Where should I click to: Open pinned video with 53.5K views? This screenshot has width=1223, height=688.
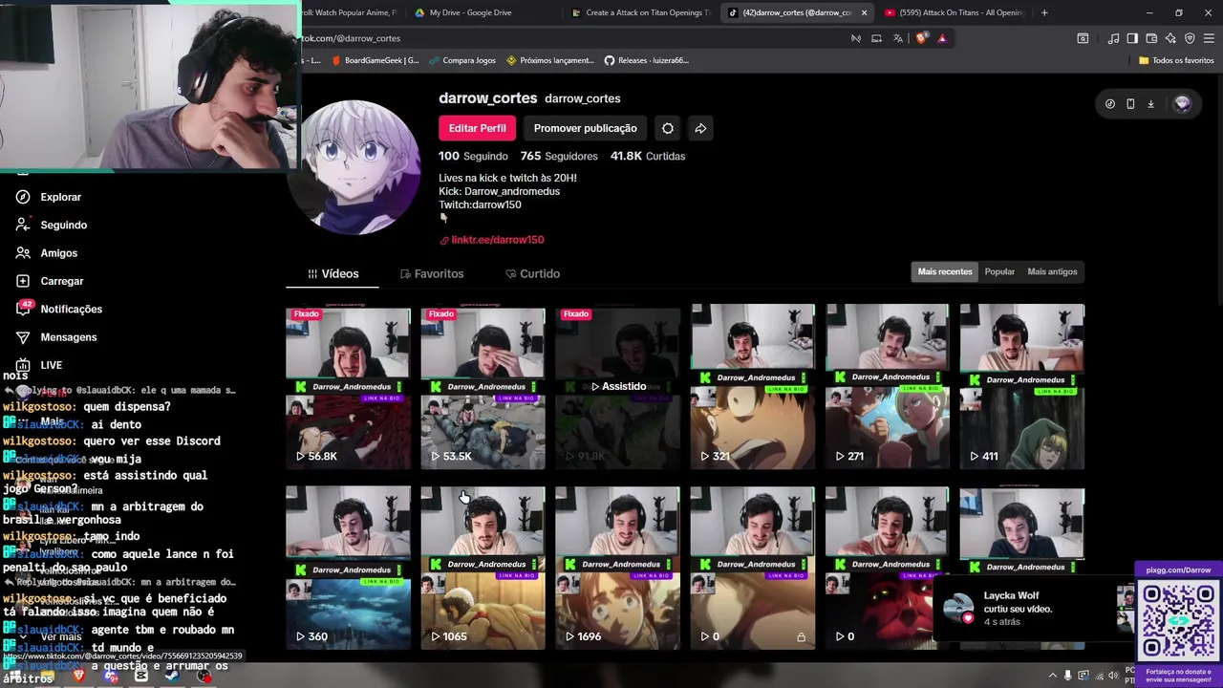click(x=483, y=387)
